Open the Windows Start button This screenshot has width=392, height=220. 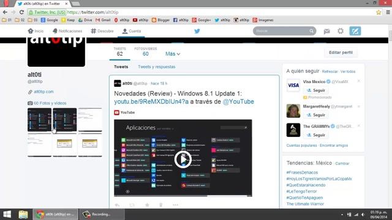[7, 215]
